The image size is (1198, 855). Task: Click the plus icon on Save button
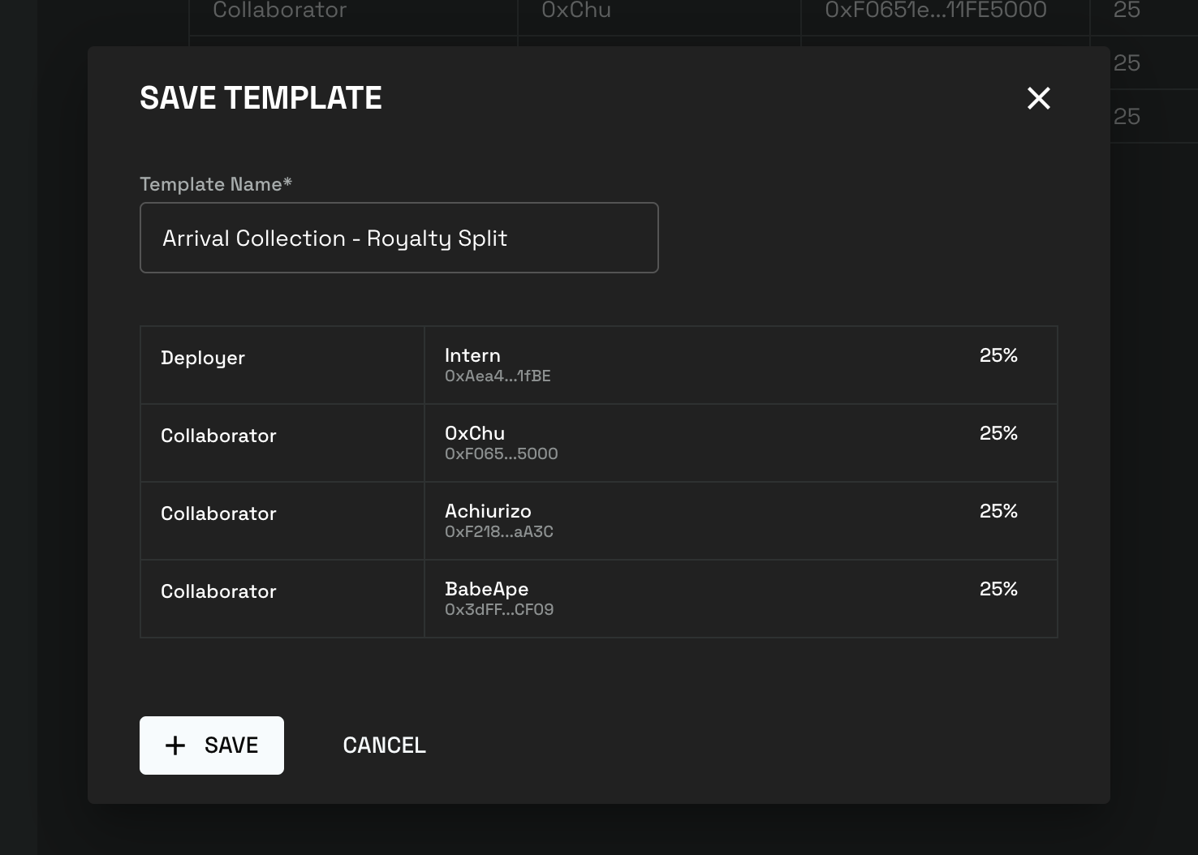coord(175,745)
